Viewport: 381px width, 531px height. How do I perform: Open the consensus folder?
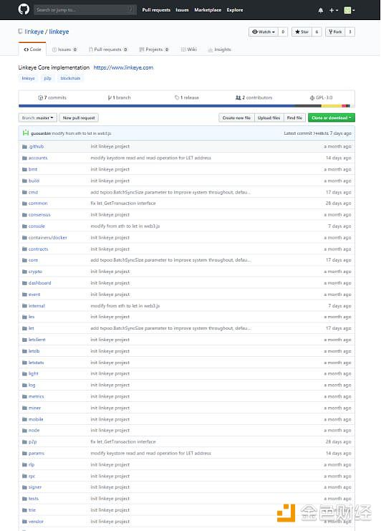click(39, 215)
